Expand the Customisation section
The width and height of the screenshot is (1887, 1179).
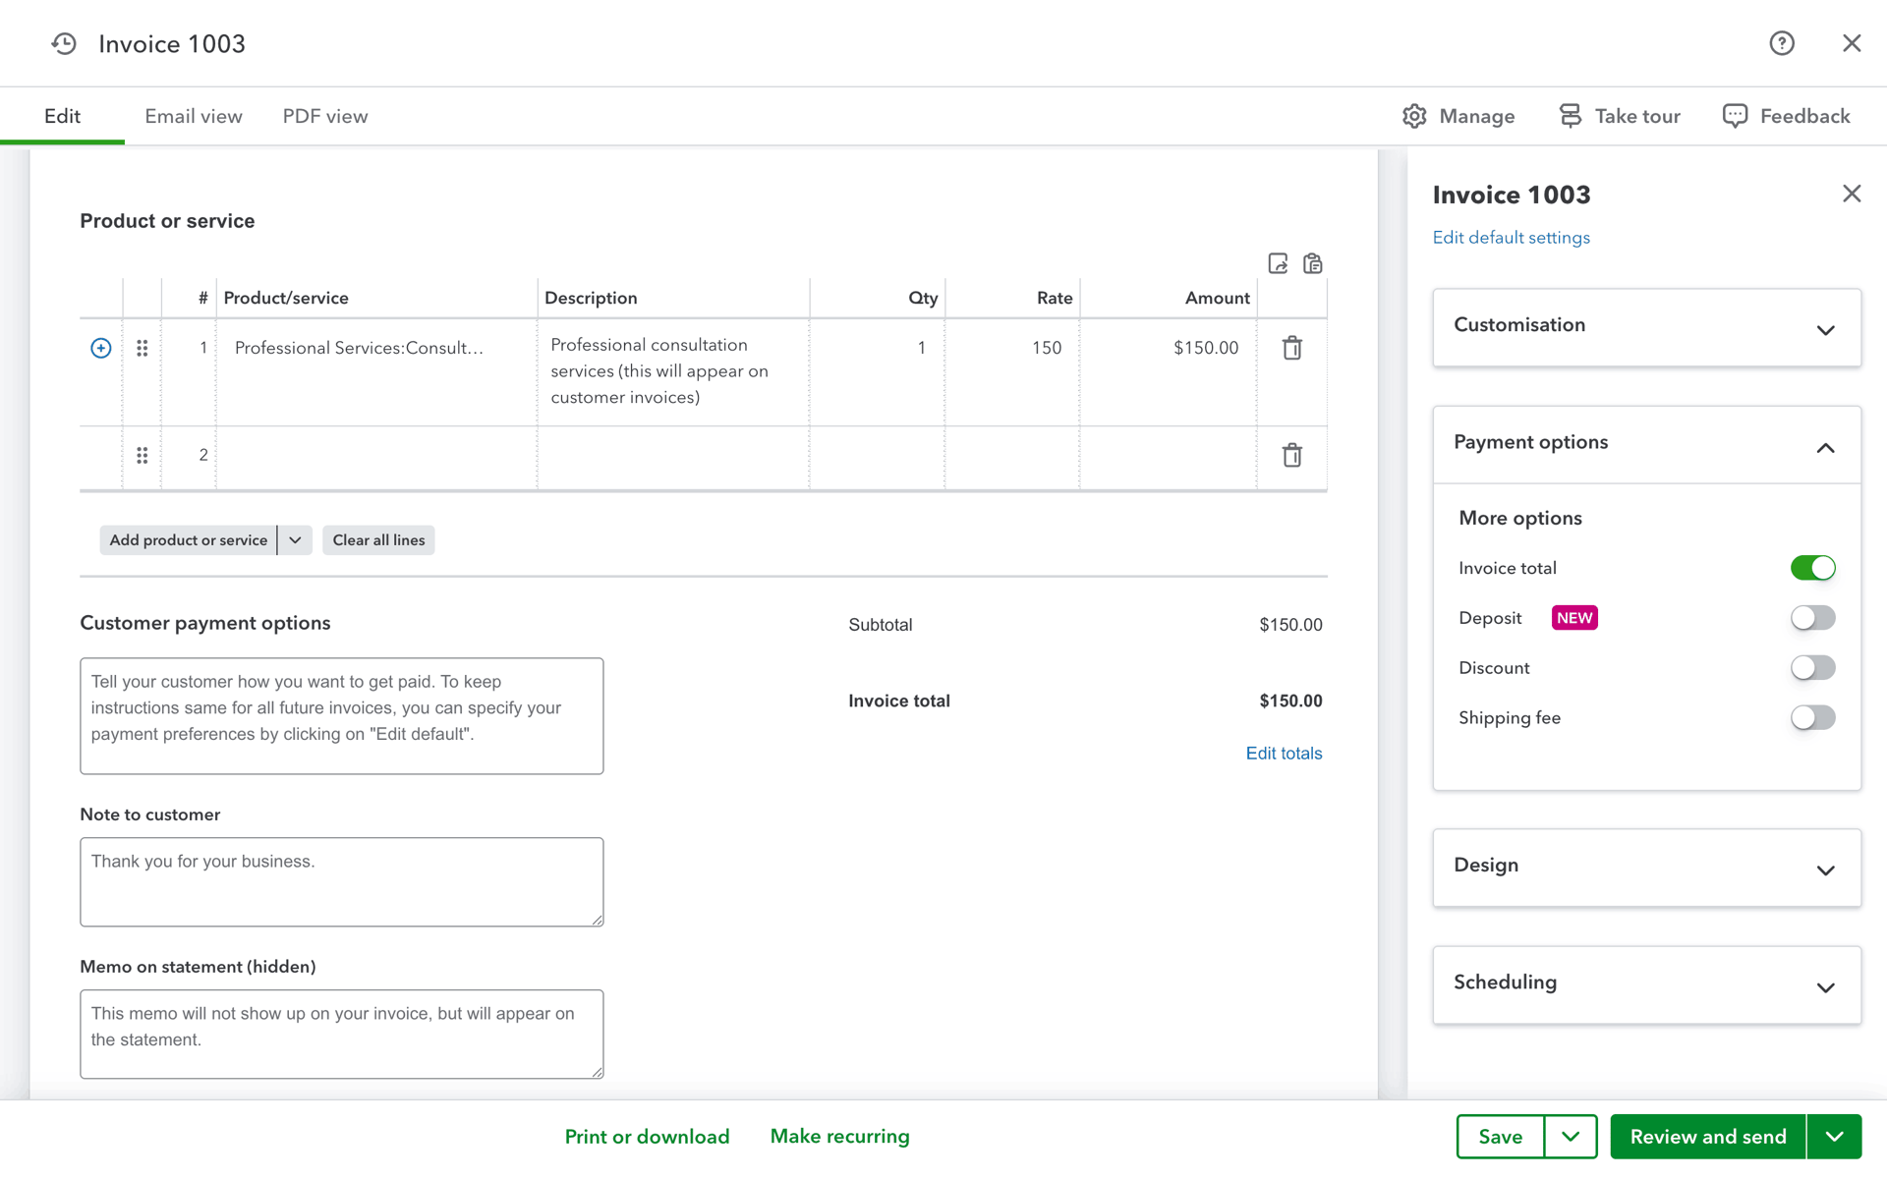(x=1646, y=327)
